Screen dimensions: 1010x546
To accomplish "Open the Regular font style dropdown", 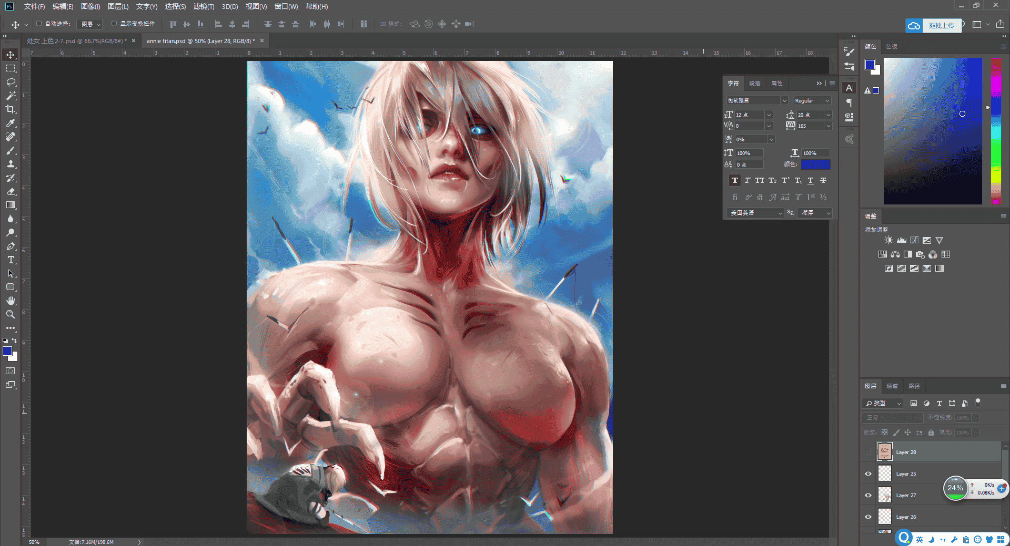I will [x=812, y=100].
